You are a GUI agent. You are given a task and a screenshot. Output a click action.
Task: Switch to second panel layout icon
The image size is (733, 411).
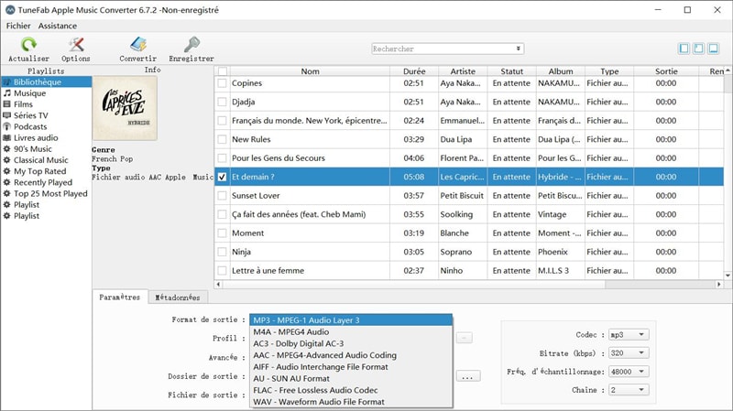click(x=698, y=49)
